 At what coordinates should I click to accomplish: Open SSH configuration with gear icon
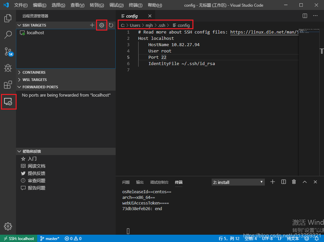[x=101, y=25]
